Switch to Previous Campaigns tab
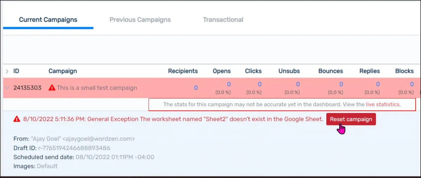The width and height of the screenshot is (421, 178). coord(140,20)
